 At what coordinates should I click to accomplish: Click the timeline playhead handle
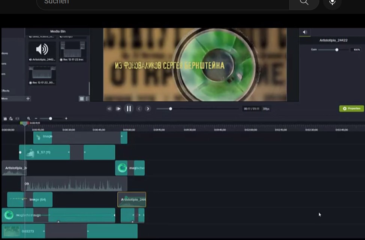24,123
